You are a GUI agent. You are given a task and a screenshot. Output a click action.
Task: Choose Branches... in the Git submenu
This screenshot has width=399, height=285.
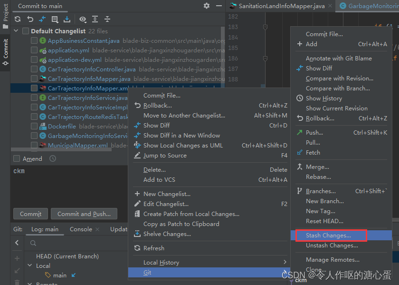point(341,191)
